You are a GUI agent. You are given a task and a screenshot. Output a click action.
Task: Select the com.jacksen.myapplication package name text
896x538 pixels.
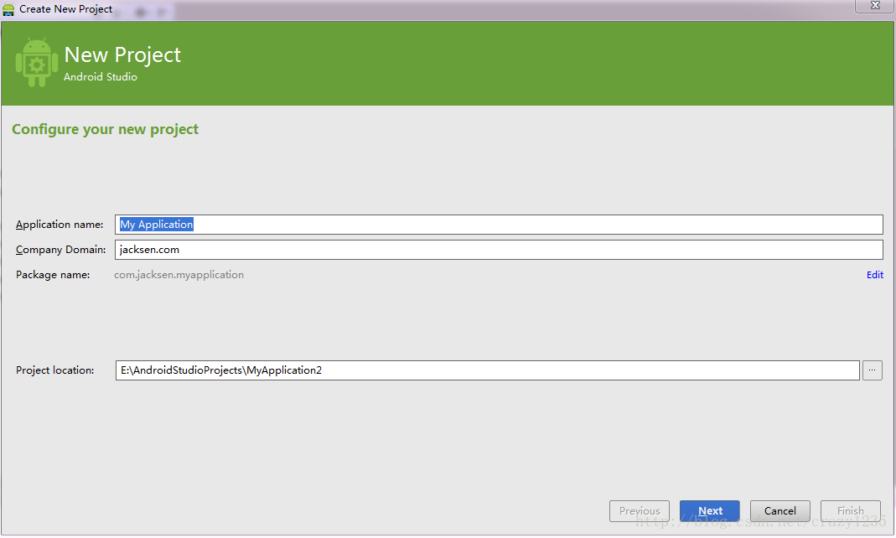click(x=179, y=275)
